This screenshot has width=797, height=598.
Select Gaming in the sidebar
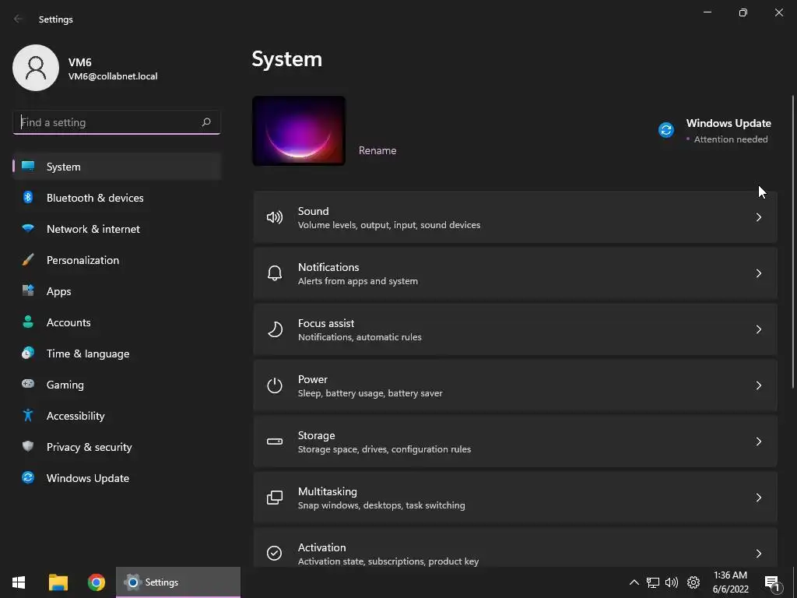point(117,385)
